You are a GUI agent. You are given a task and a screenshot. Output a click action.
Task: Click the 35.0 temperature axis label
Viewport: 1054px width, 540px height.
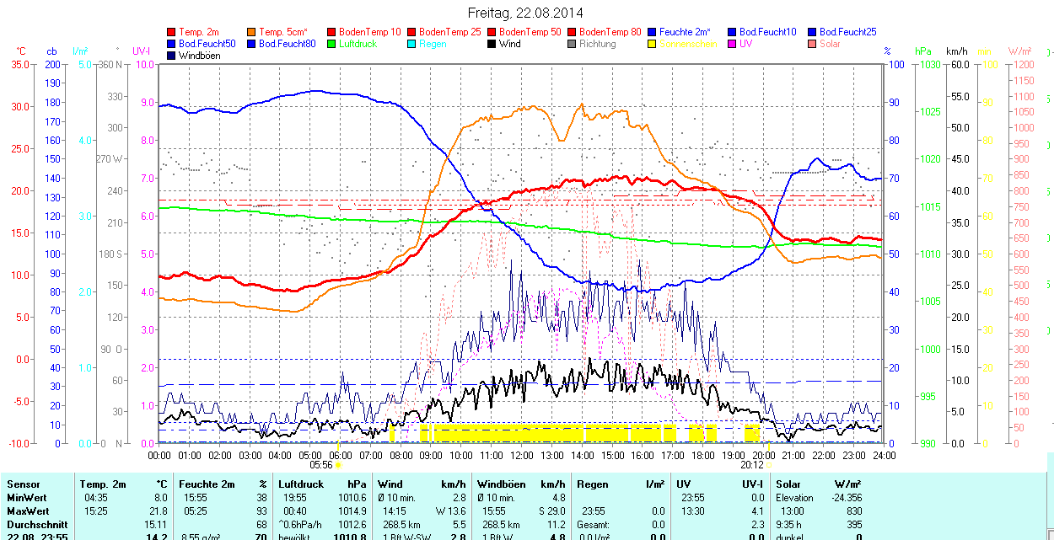pyautogui.click(x=21, y=64)
